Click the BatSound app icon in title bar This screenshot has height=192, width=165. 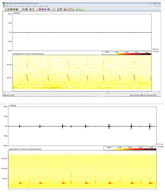4,4
